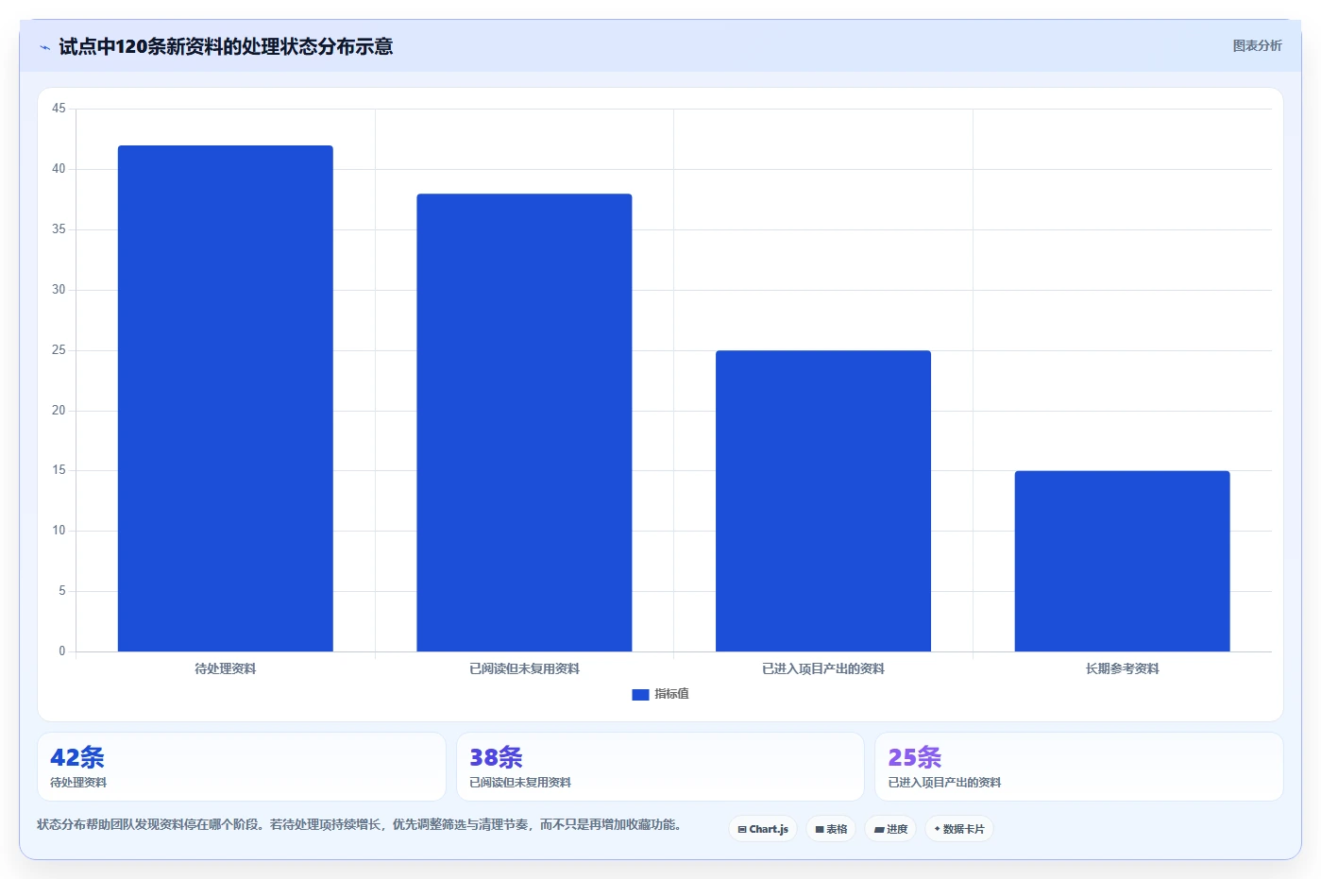1321x879 pixels.
Task: Click the y-axis tick label 25
Action: pos(59,350)
